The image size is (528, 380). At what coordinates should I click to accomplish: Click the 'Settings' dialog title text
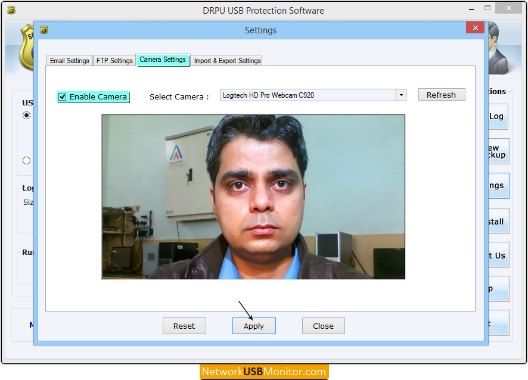coord(260,30)
